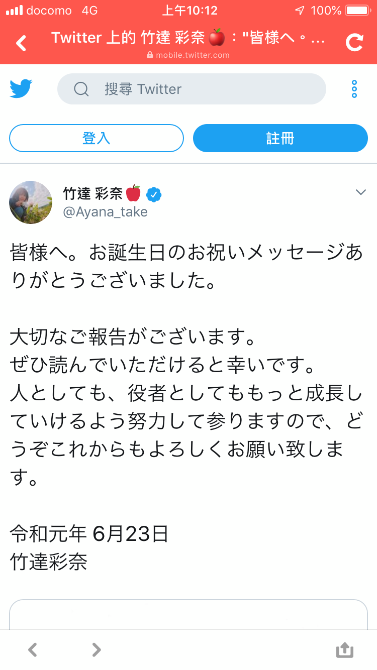Expand tweet options chevron menu

[361, 192]
